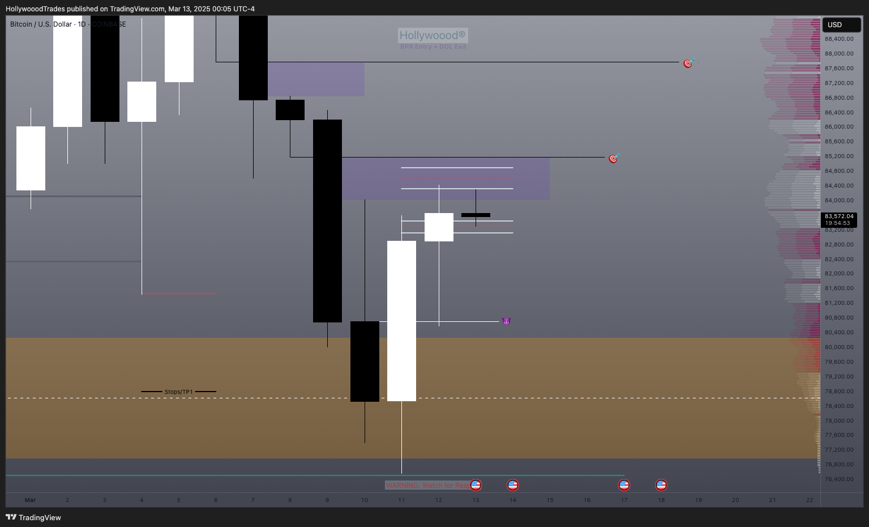This screenshot has height=527, width=869.
Task: Click the 88,400.00 price axis label
Action: [x=839, y=39]
